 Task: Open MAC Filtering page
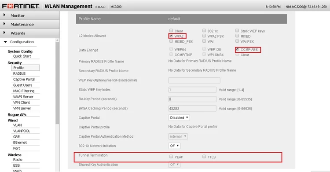24,91
